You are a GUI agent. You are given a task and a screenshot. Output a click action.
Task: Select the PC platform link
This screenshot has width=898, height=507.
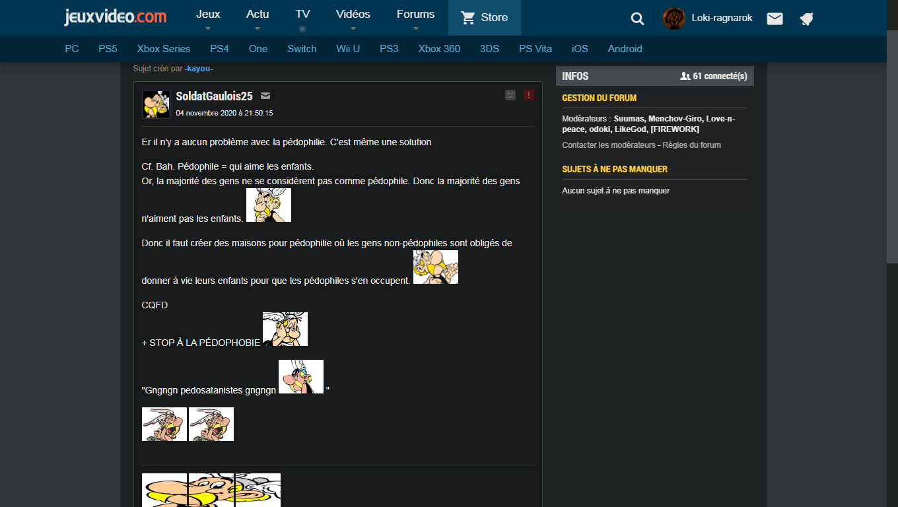click(x=72, y=49)
